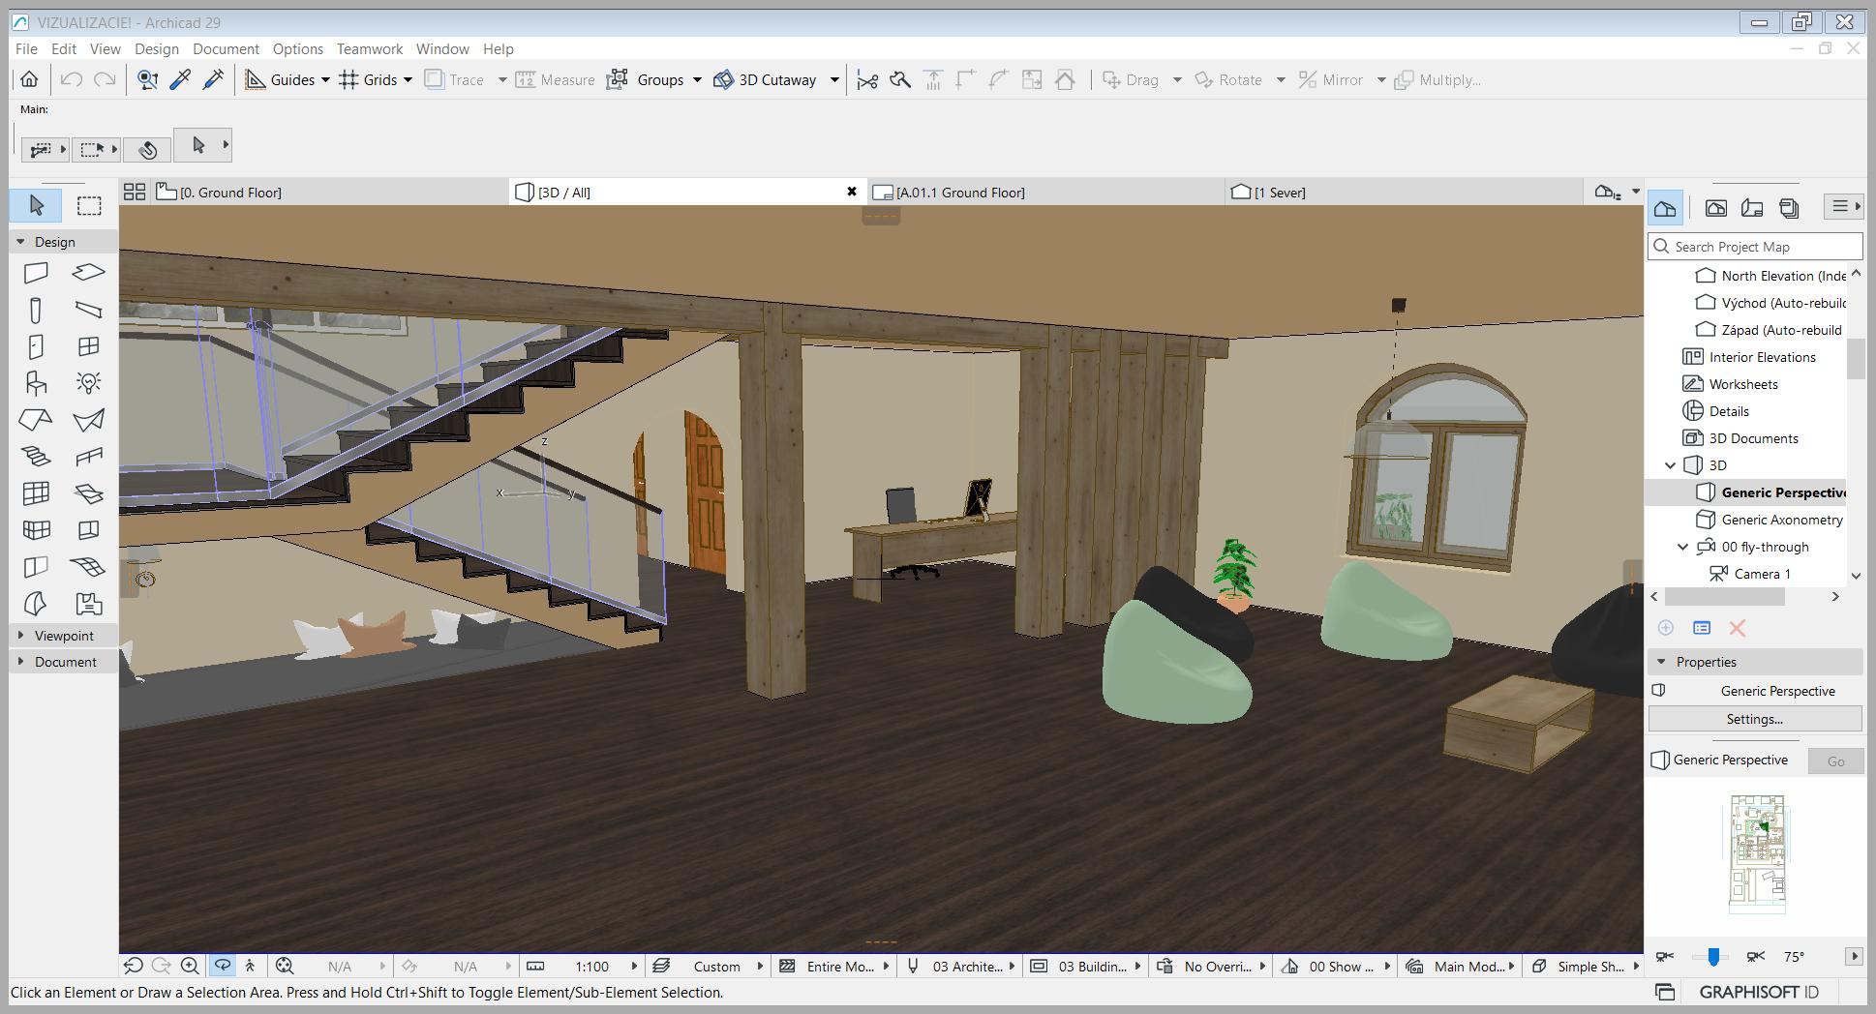Click the Settings... button in Properties
The width and height of the screenshot is (1876, 1014).
pos(1754,719)
